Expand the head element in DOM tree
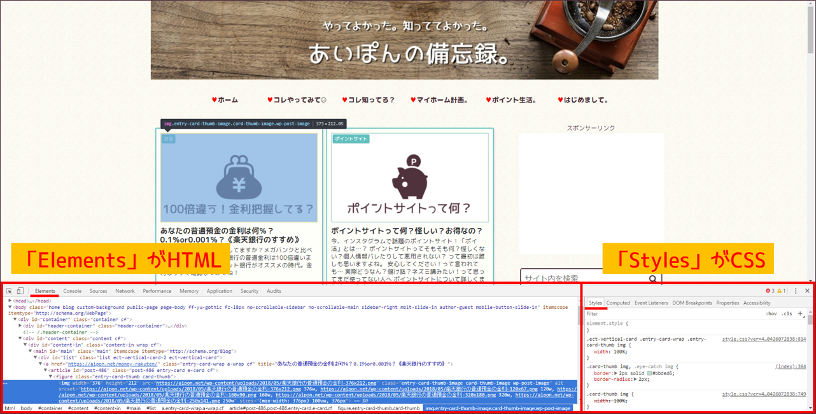Image resolution: width=816 pixels, height=414 pixels. pyautogui.click(x=10, y=300)
